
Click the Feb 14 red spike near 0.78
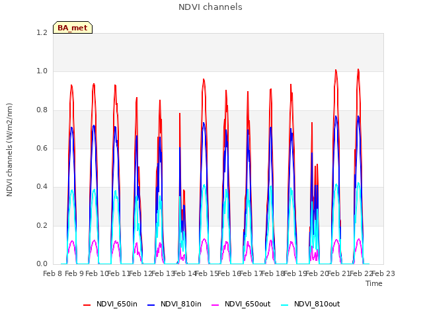tap(180, 114)
